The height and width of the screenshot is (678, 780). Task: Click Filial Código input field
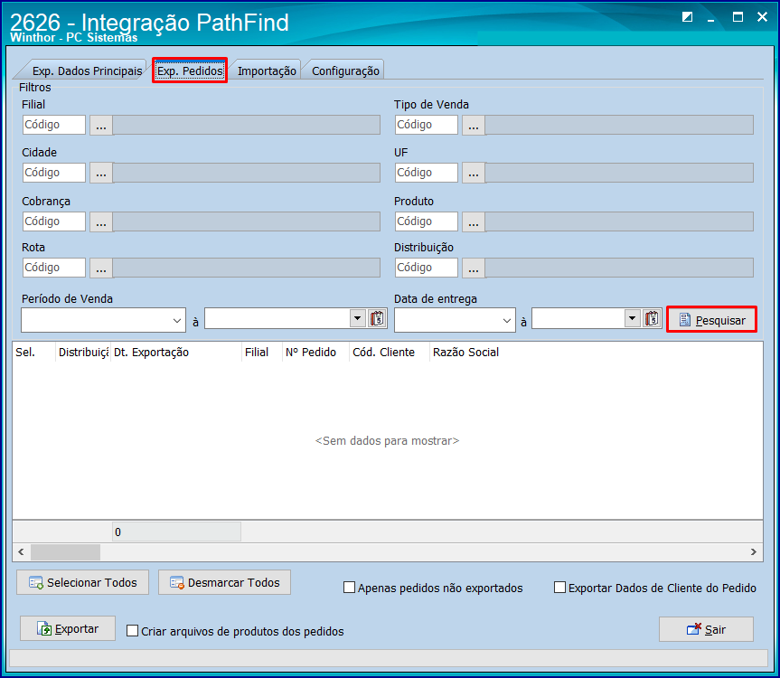[53, 125]
